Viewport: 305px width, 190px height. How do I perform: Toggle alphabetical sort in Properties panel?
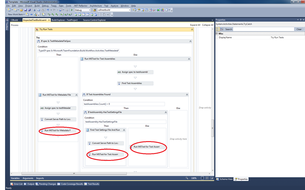tap(222, 29)
